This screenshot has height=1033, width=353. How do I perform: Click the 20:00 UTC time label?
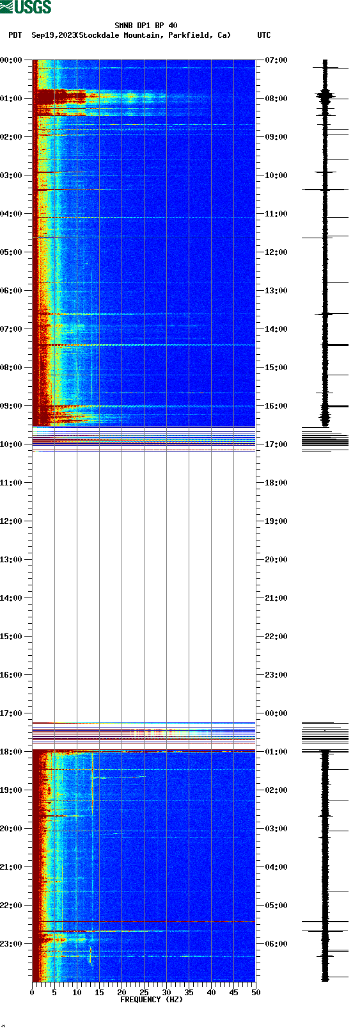pos(276,560)
